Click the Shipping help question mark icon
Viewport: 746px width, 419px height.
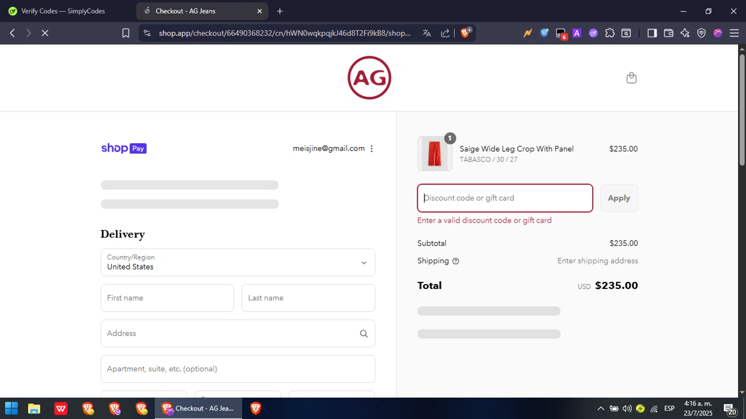456,261
